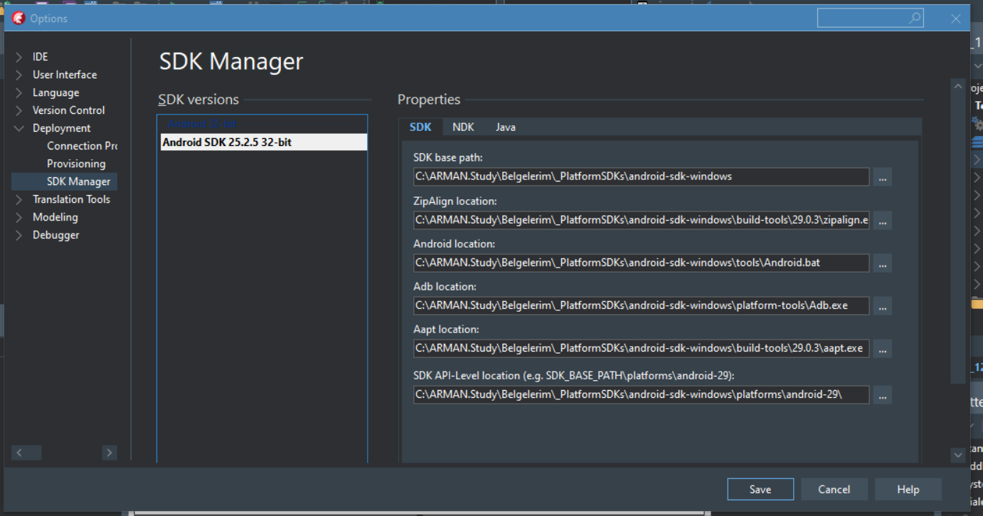Viewport: 983px width, 516px height.
Task: Select the Deployment category
Action: (x=62, y=128)
